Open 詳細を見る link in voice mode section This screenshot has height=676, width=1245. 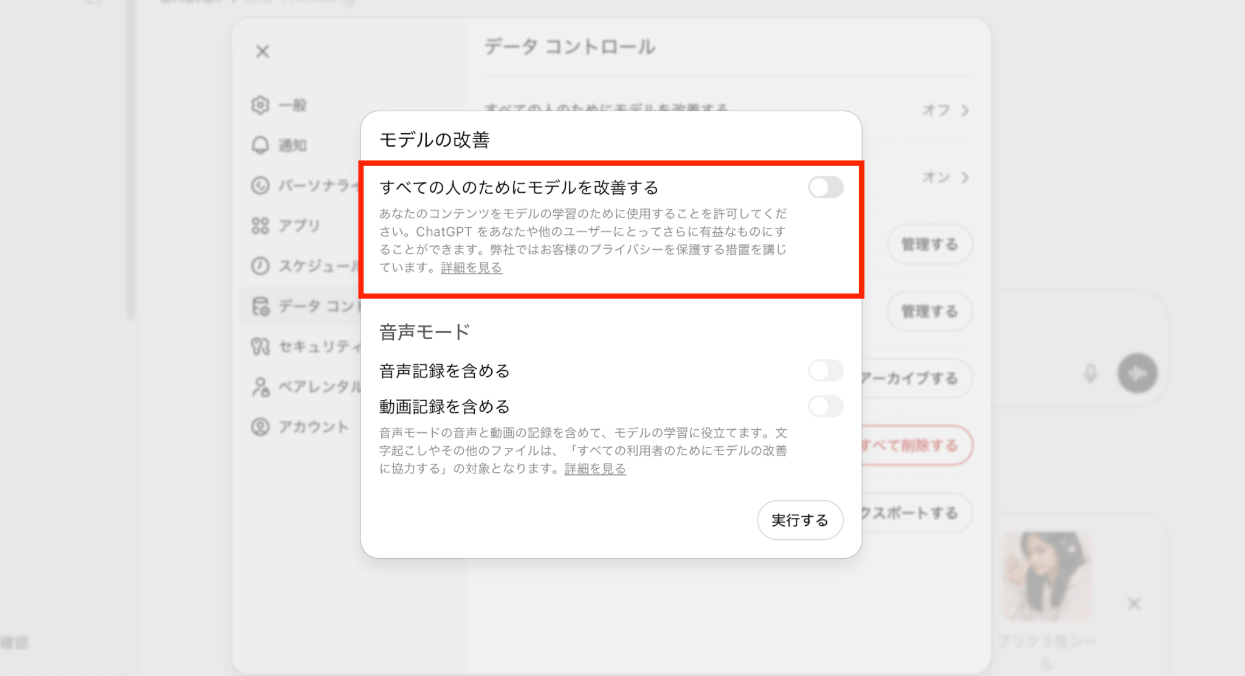pyautogui.click(x=595, y=469)
